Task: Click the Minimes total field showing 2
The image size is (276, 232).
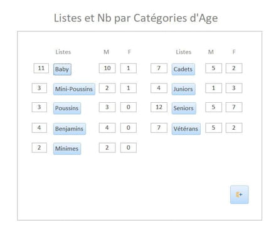Action: point(40,148)
